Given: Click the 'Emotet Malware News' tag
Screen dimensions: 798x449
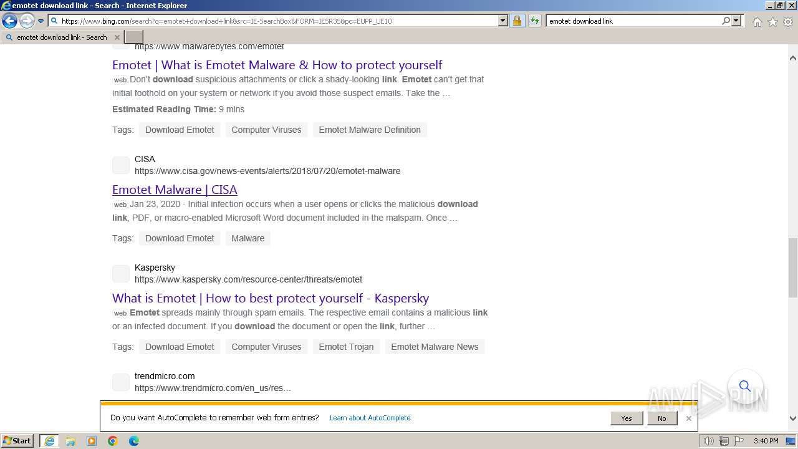Looking at the screenshot, I should pyautogui.click(x=435, y=347).
